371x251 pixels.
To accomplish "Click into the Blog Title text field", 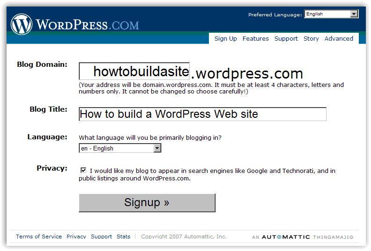I will 202,114.
